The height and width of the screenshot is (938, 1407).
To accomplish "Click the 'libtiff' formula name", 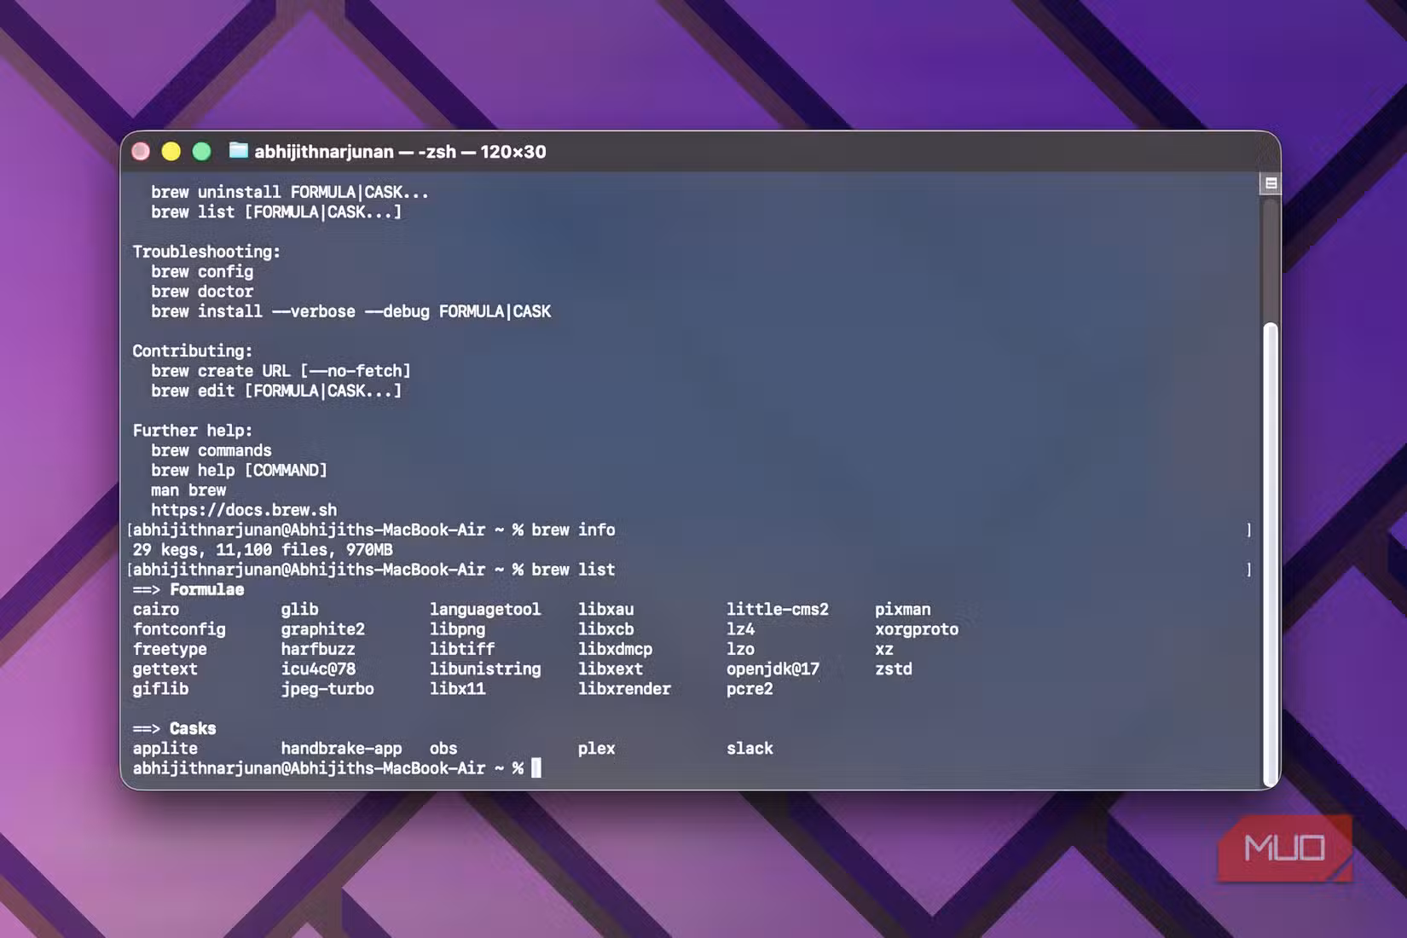I will coord(462,649).
